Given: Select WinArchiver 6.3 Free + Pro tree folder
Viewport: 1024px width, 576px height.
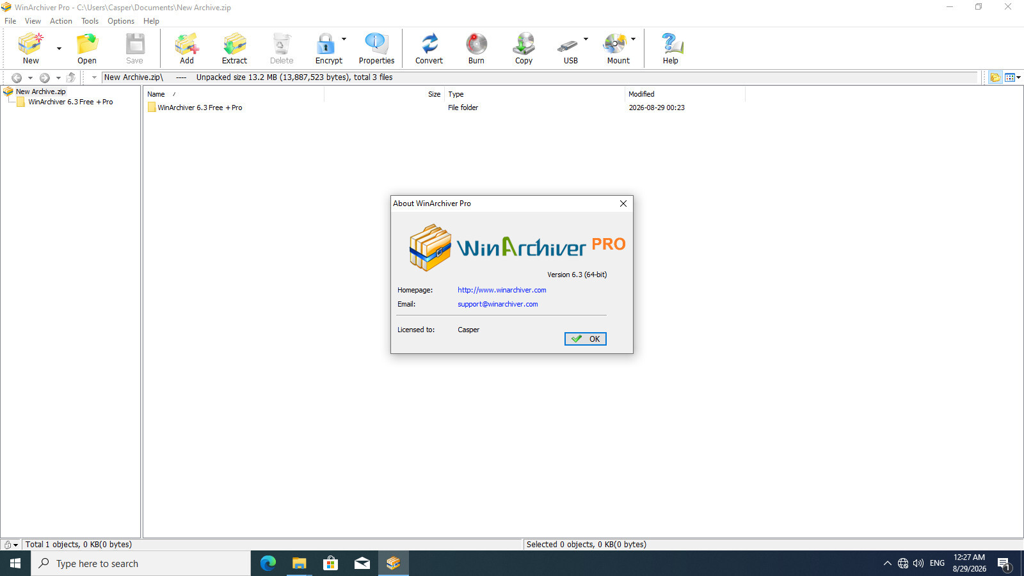Looking at the screenshot, I should pos(70,102).
